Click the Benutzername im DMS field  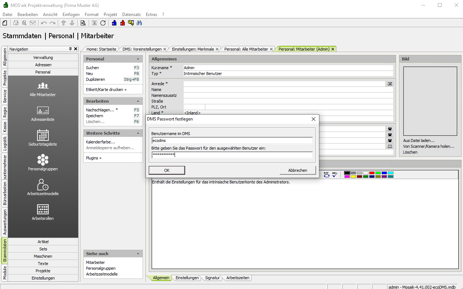tap(232, 140)
